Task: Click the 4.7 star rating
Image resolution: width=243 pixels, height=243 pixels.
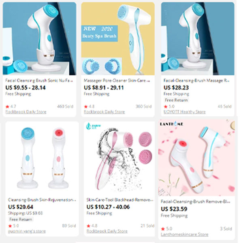Action: [11, 107]
